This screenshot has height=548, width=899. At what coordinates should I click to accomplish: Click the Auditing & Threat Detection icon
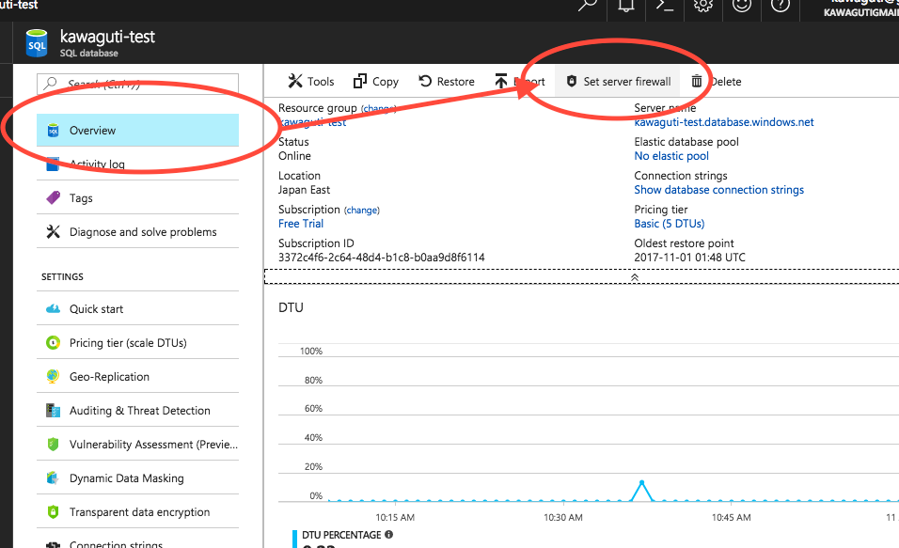click(x=53, y=411)
